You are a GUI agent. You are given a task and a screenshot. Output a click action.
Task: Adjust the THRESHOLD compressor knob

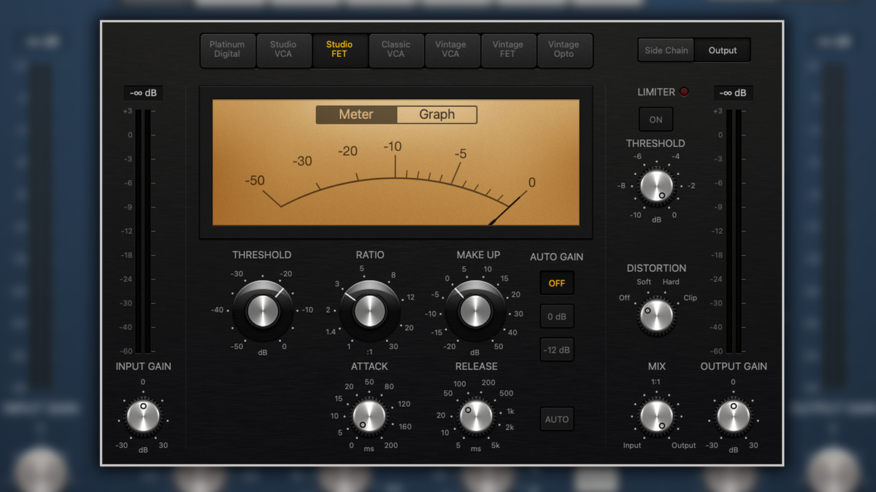[x=261, y=309]
